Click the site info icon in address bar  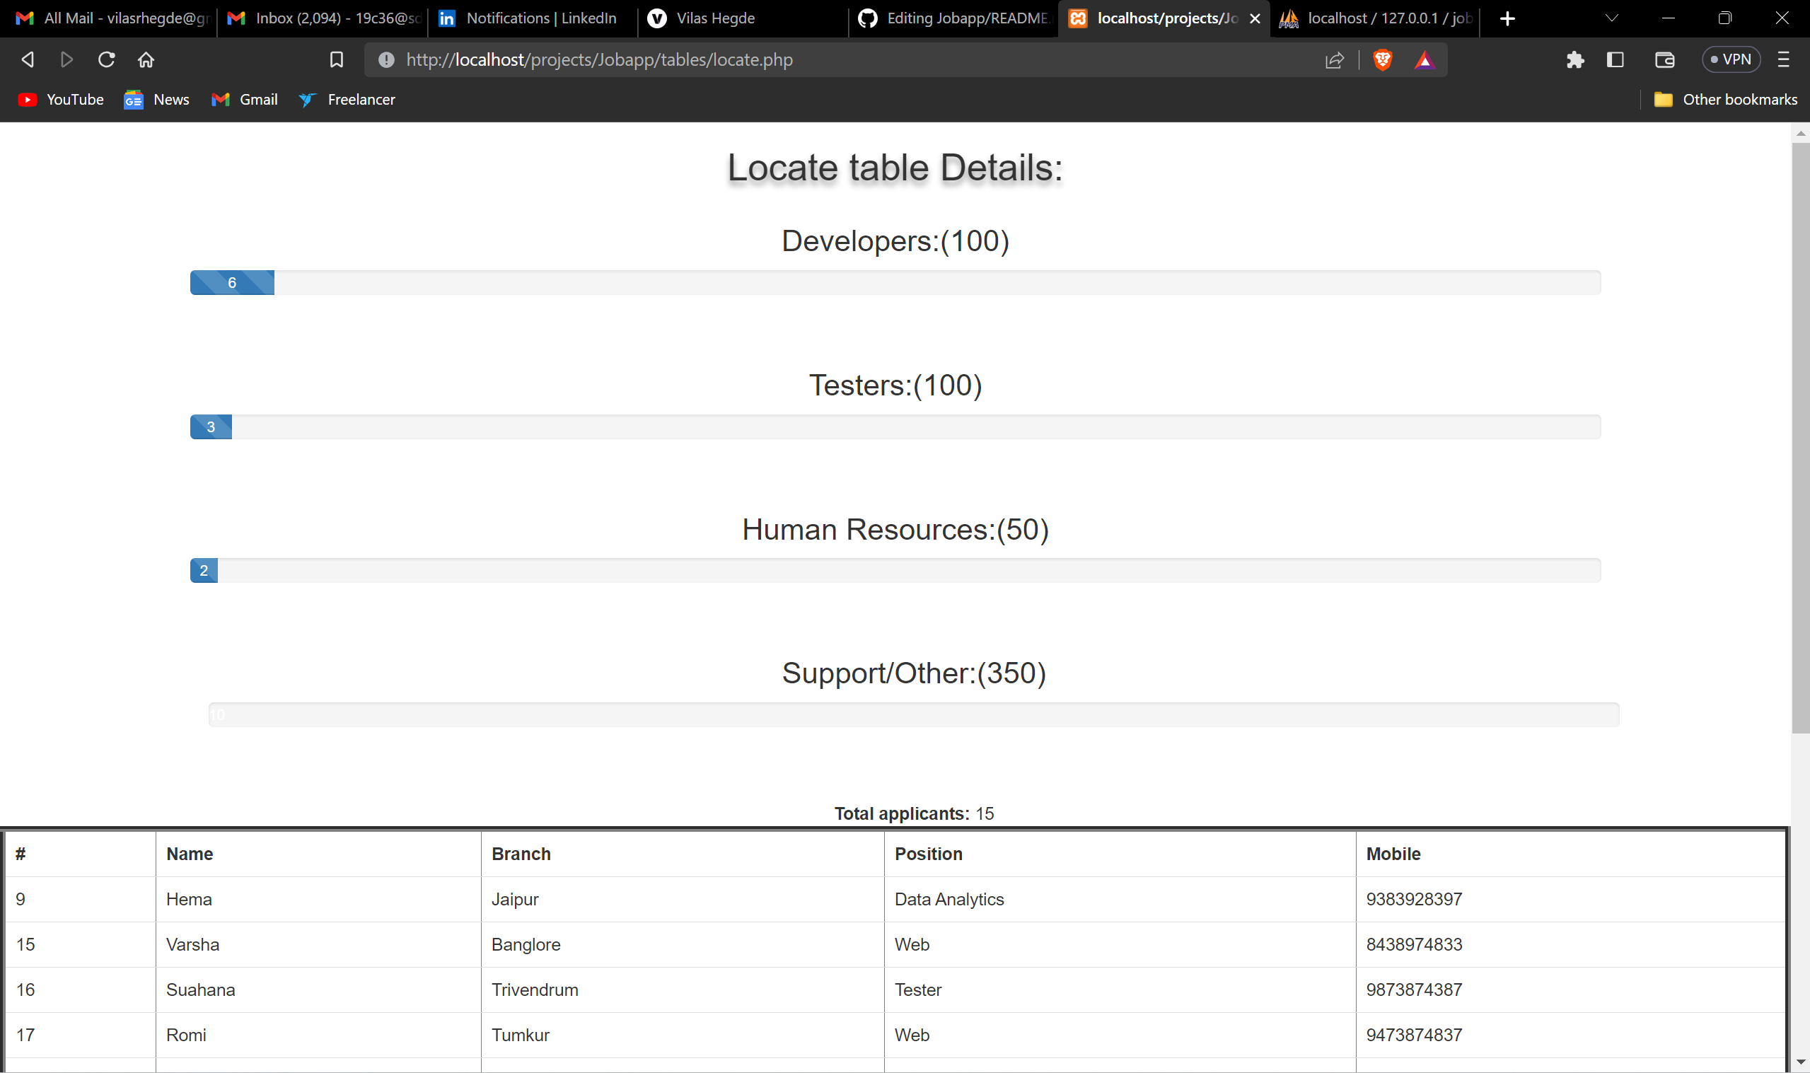(x=387, y=60)
